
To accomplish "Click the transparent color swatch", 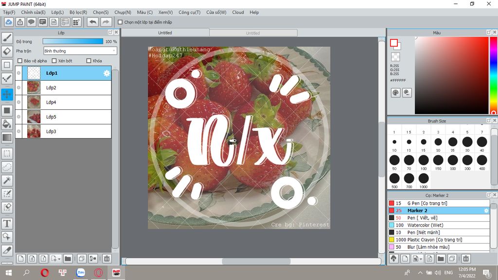I will click(x=395, y=57).
